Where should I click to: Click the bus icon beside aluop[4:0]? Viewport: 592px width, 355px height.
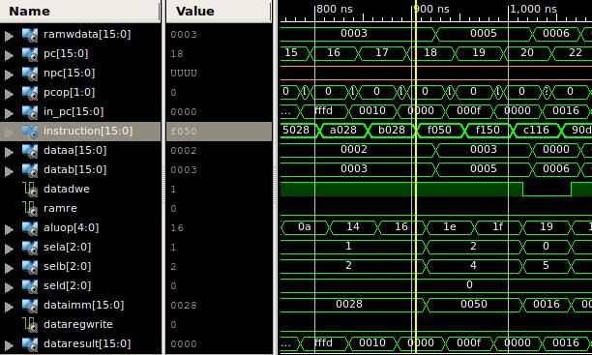click(30, 227)
